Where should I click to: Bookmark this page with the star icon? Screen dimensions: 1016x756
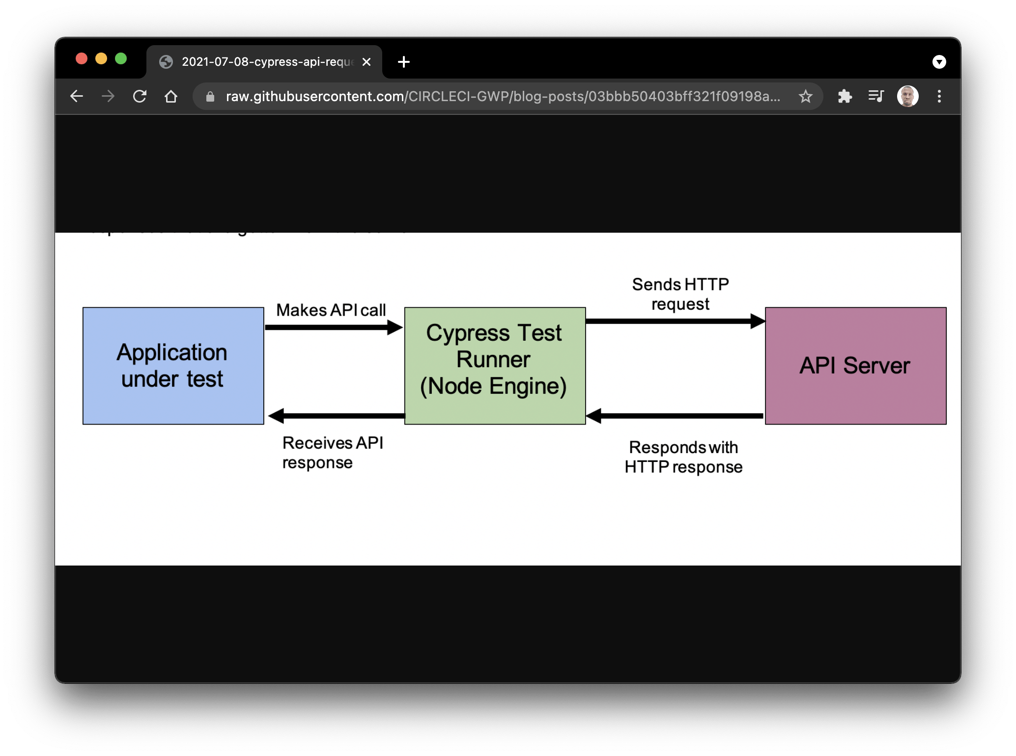pyautogui.click(x=806, y=96)
